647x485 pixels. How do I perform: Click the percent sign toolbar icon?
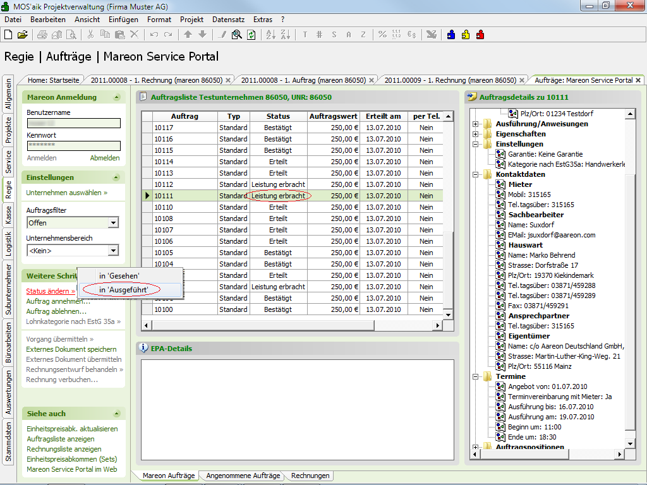[382, 35]
